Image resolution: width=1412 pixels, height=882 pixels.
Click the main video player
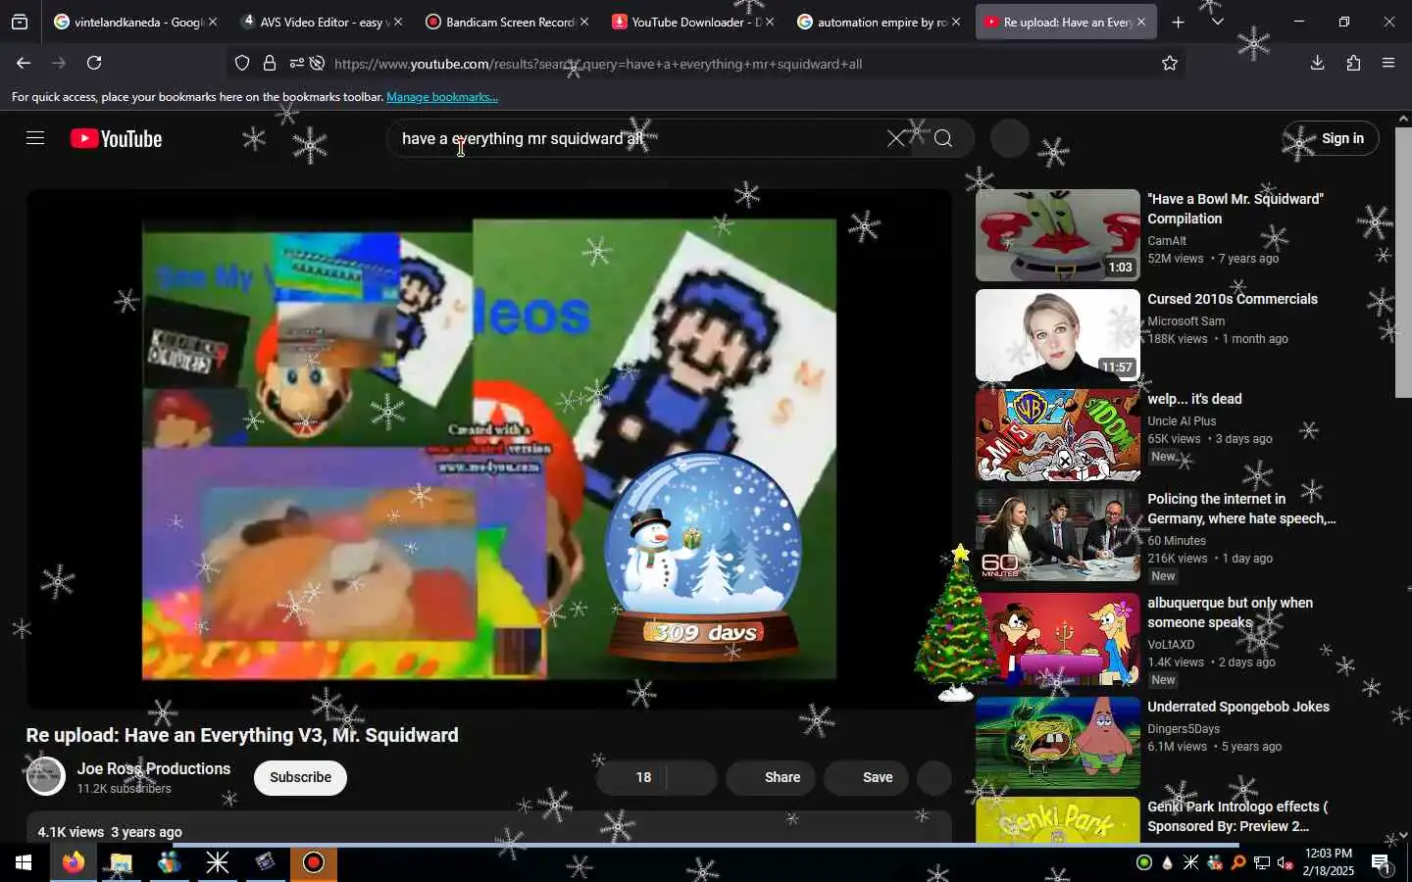488,448
